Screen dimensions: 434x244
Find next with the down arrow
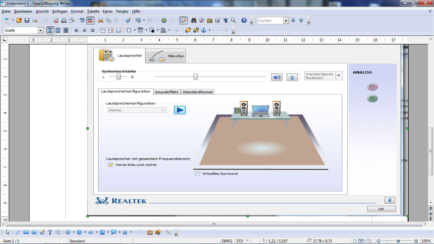click(293, 20)
